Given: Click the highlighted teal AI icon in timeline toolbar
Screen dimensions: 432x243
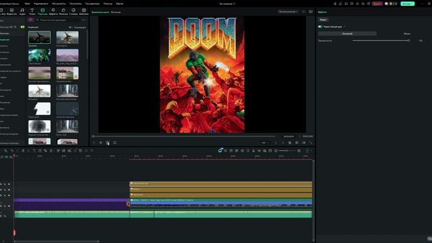Looking at the screenshot, I should click(220, 151).
